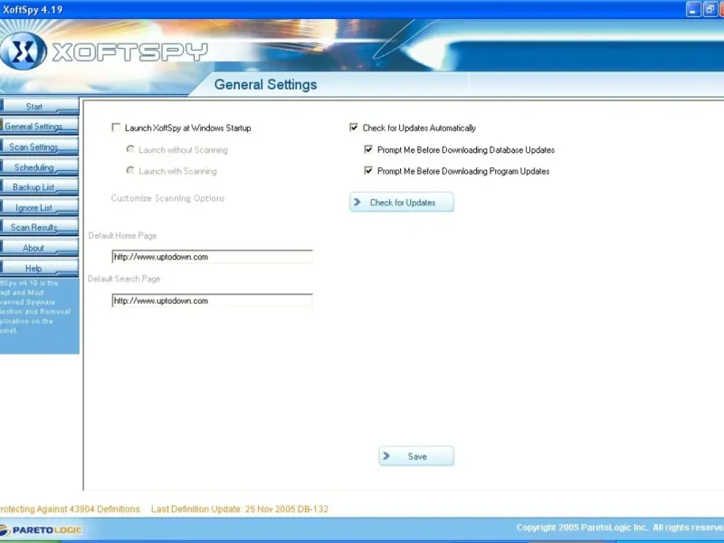Save the general settings
The image size is (724, 543).
click(x=416, y=456)
